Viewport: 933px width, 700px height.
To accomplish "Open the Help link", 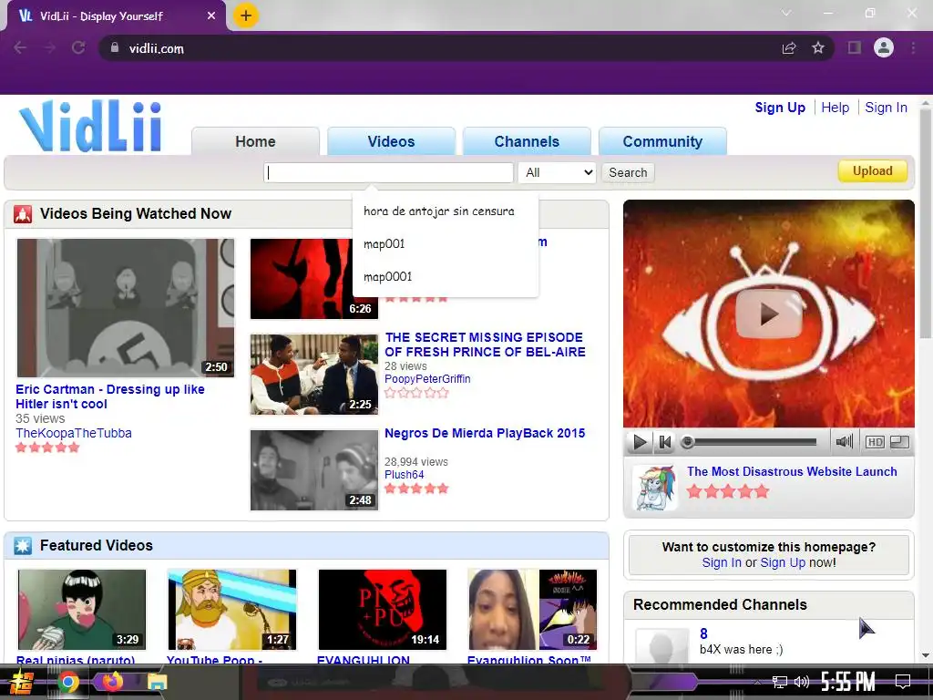I will (x=835, y=108).
